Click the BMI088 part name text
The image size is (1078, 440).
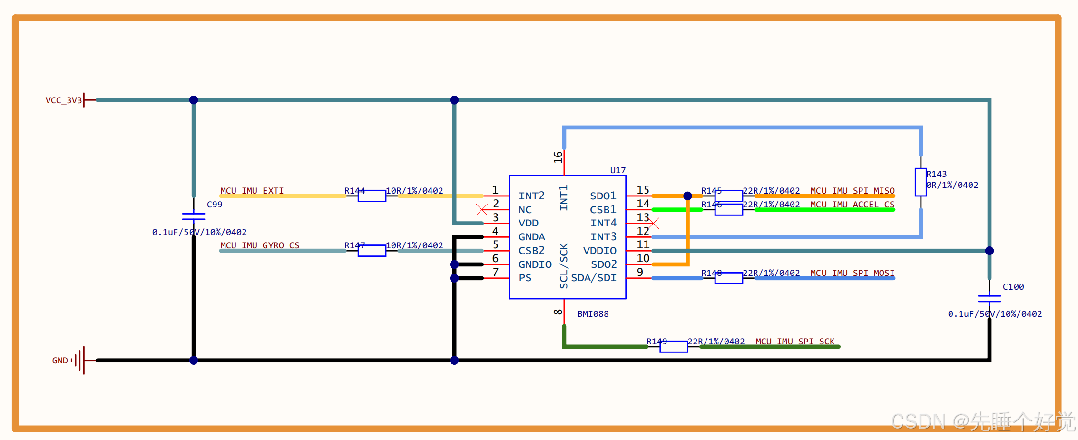click(593, 314)
